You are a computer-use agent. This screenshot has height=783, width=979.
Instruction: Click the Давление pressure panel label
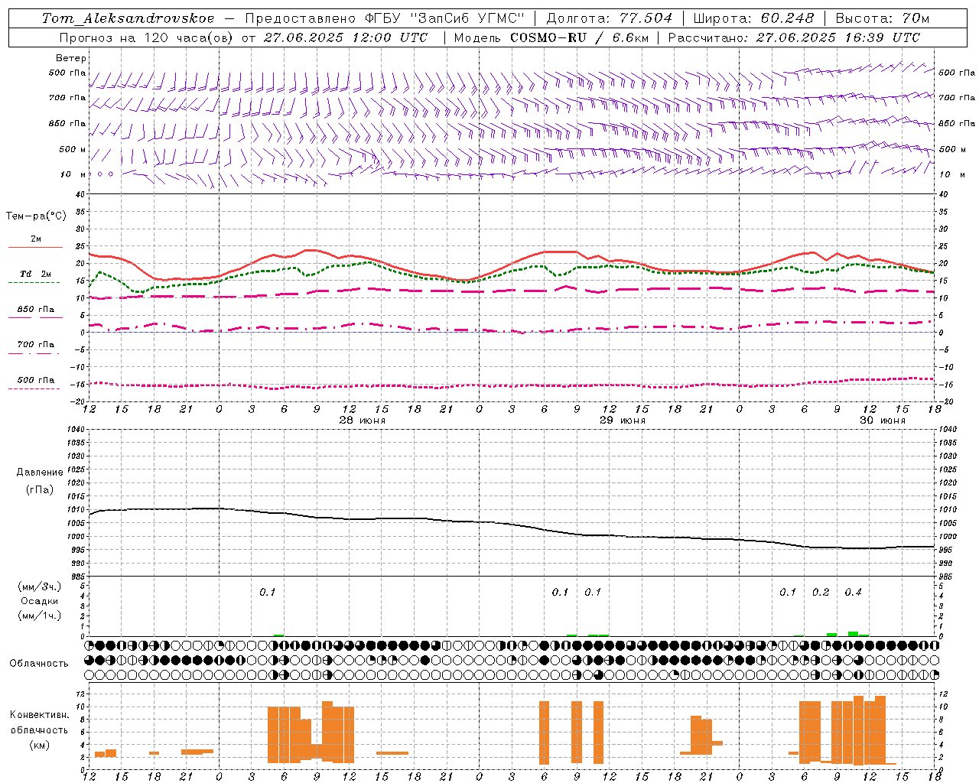pos(40,473)
